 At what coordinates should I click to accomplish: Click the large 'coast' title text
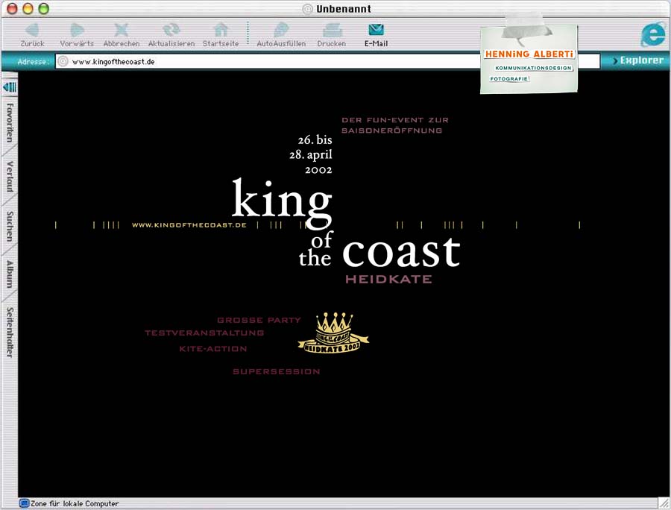coord(401,252)
